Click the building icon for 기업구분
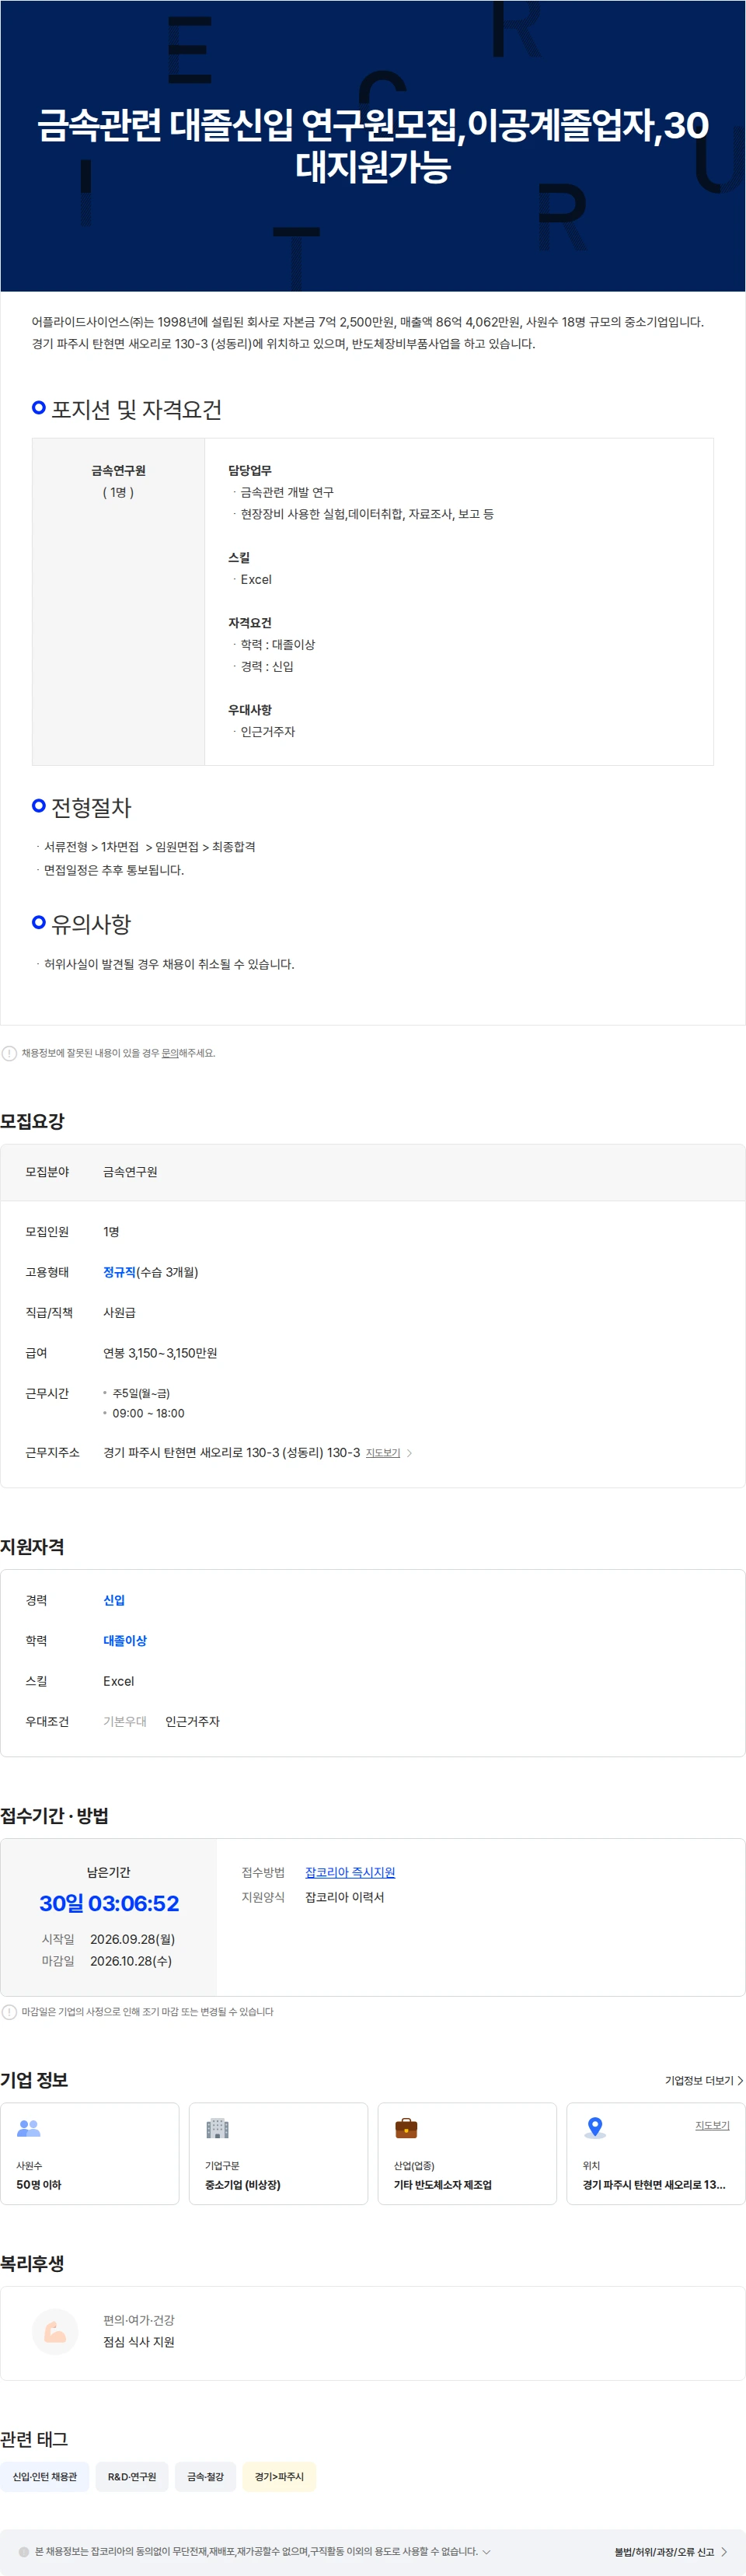The image size is (746, 2576). click(217, 2128)
